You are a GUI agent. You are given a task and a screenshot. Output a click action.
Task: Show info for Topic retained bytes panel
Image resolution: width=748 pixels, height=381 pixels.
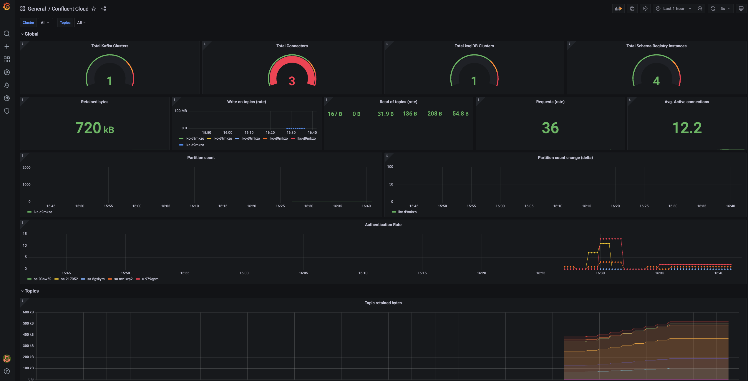point(23,301)
